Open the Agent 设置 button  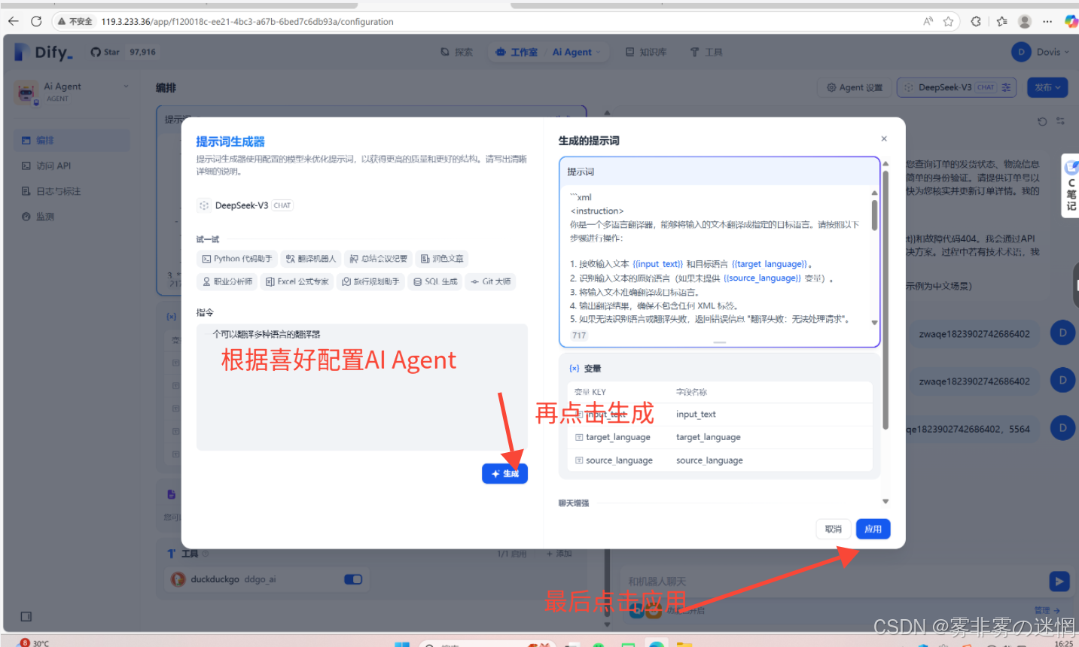[x=855, y=87]
